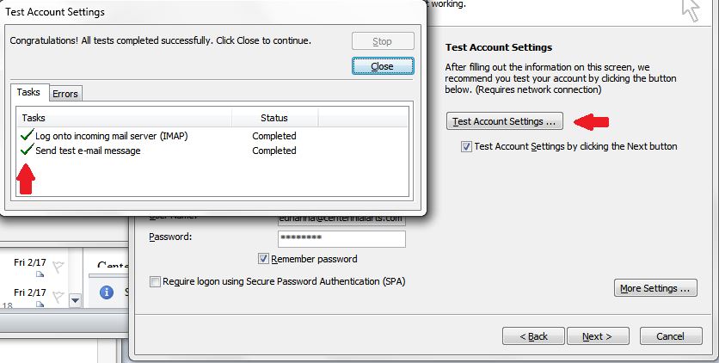Screen dimensions: 719x363
Task: Open More Settings dialog
Action: (x=655, y=288)
